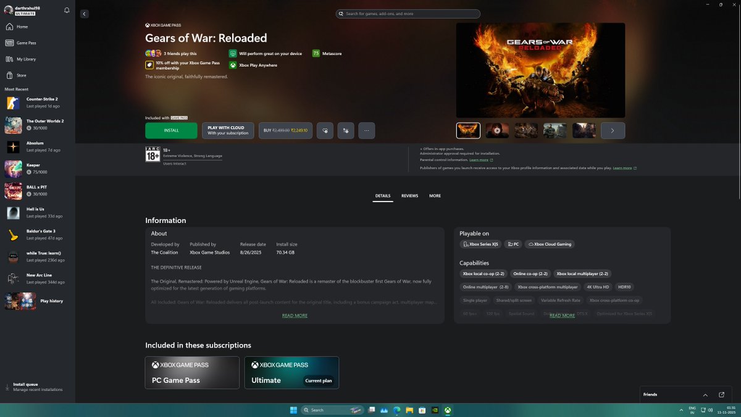Expand About section READ MORE

[x=295, y=316]
